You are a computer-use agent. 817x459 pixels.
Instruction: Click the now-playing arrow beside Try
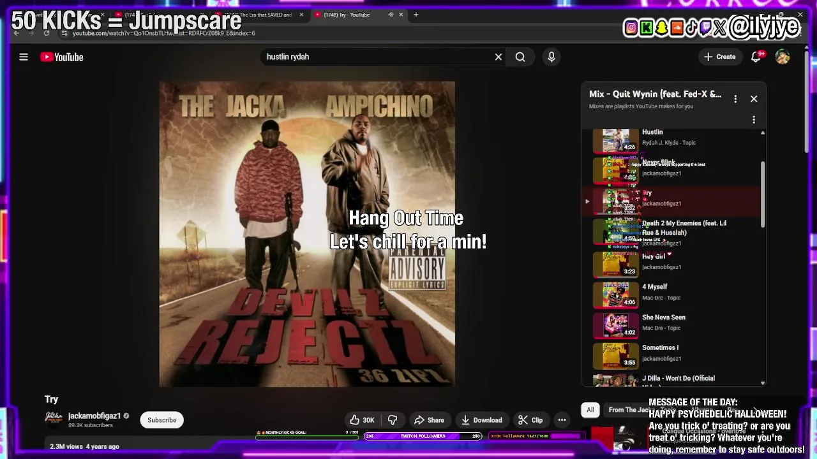pyautogui.click(x=587, y=201)
